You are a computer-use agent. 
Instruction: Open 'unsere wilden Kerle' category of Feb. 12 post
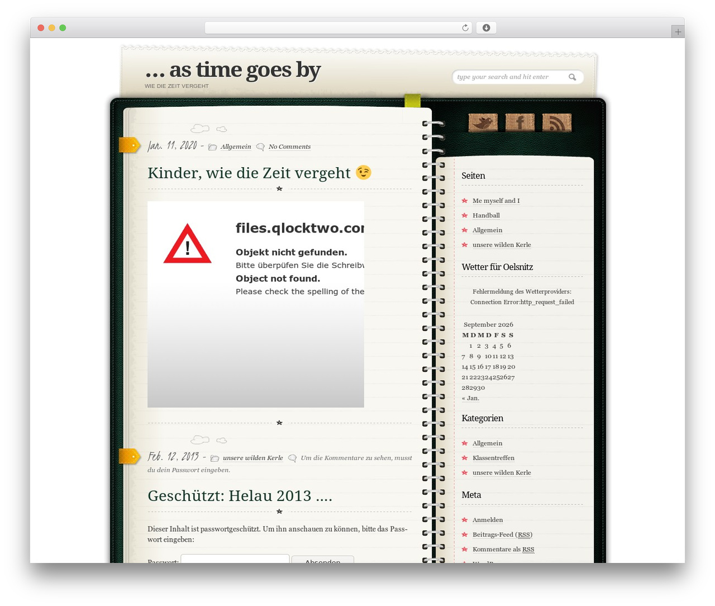(x=253, y=458)
